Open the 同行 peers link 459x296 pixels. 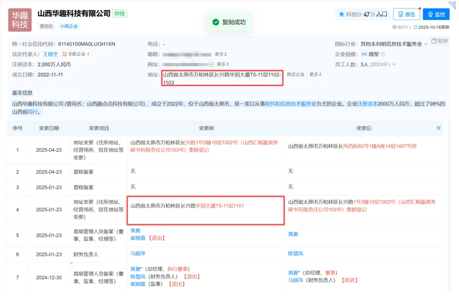[32, 112]
